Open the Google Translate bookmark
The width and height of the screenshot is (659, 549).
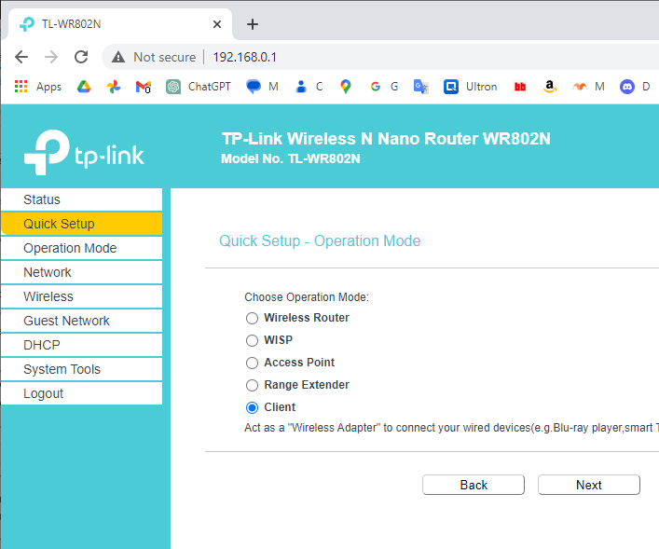click(420, 87)
